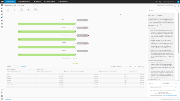Open notifications bell icon
The image size is (180, 101).
point(157,2)
